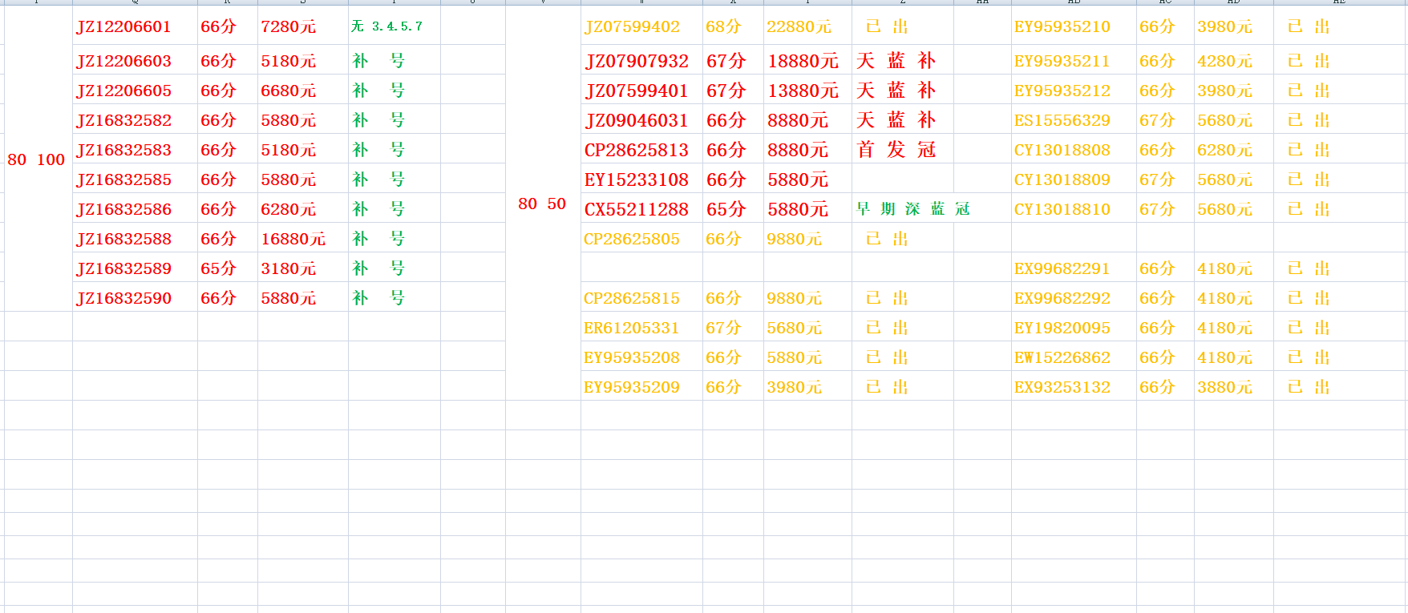Click cell containing EX93253132
The image size is (1408, 613).
point(1062,387)
